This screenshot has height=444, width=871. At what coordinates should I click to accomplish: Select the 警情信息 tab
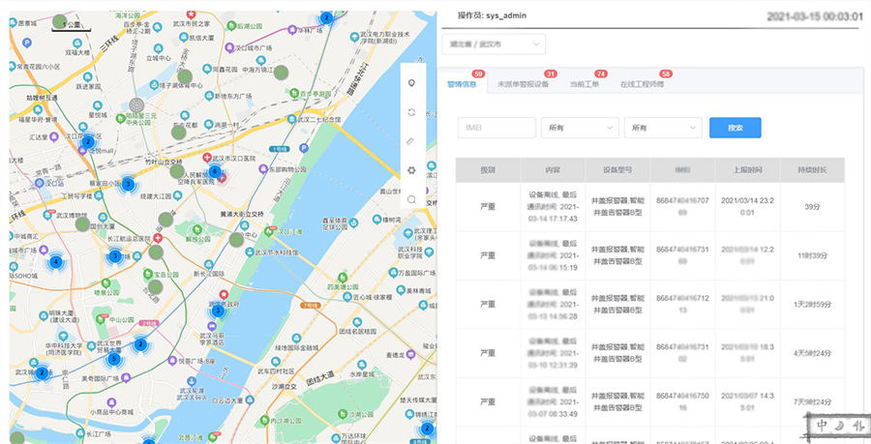coord(462,84)
